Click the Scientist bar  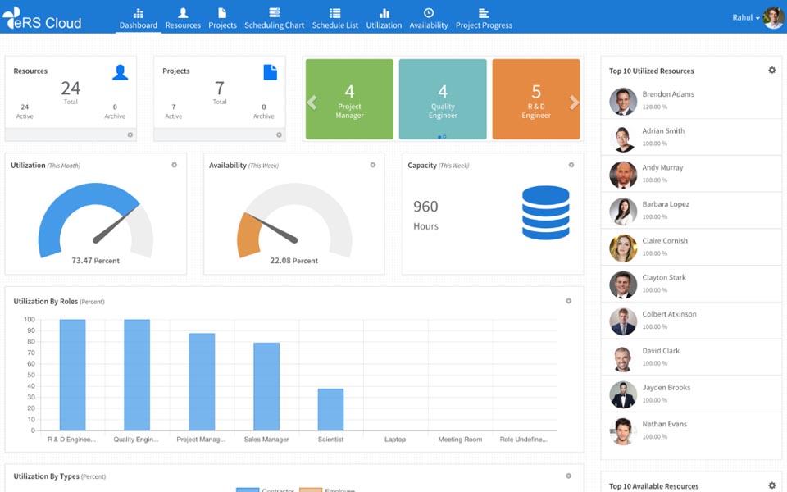click(x=330, y=409)
